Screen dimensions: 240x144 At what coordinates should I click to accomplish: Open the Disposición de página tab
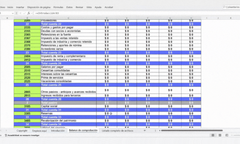click(x=39, y=7)
